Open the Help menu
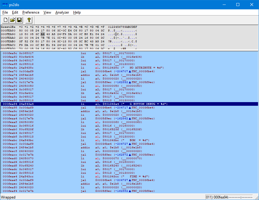The width and height of the screenshot is (259, 200). 77,12
